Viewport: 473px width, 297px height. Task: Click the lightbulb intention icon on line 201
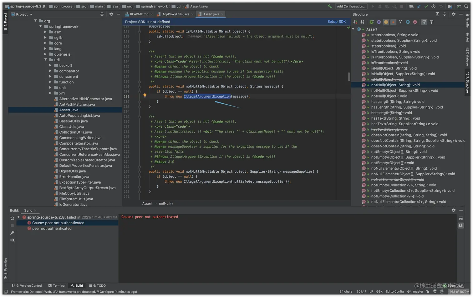[145, 96]
